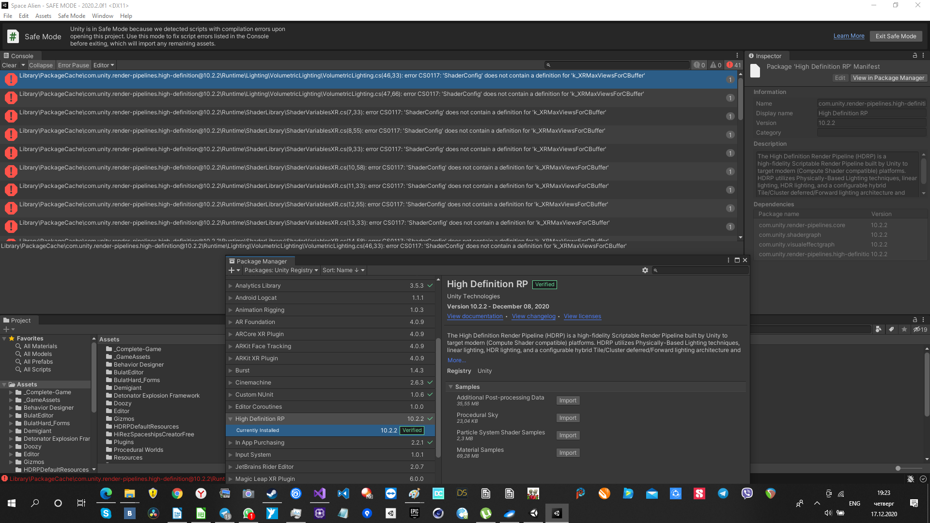This screenshot has height=523, width=930.
Task: Toggle hidden packages visibility showing 19
Action: coord(920,329)
